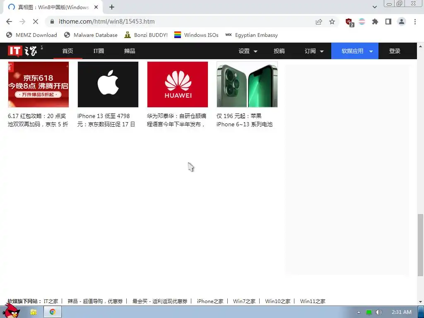This screenshot has height=318, width=424.
Task: Click the page vertical scrollbar thumb
Action: (420, 245)
